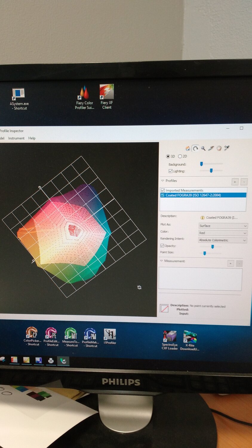Open SpectroEye CXF Loader desktop icon
The height and width of the screenshot is (448, 252).
[170, 340]
